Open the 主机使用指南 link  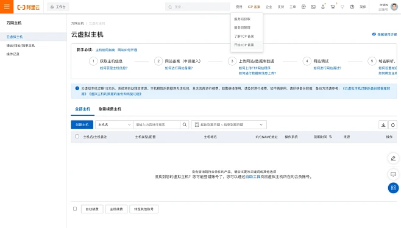point(105,50)
